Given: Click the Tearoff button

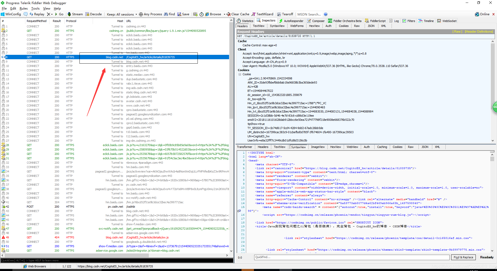Looking at the screenshot, I should click(285, 14).
